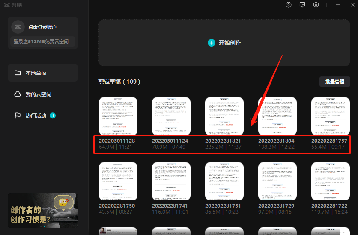Open draft thumbnail 202202281731
Screen dimensions: 358x235
tap(224, 181)
